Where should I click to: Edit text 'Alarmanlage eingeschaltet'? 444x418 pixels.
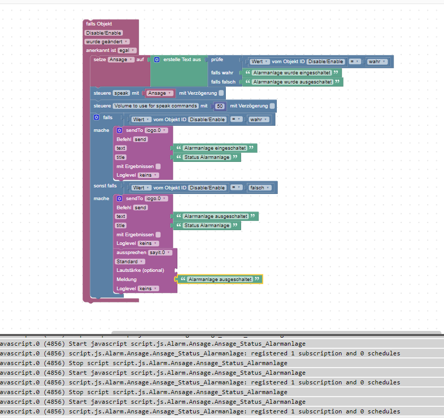(x=215, y=148)
